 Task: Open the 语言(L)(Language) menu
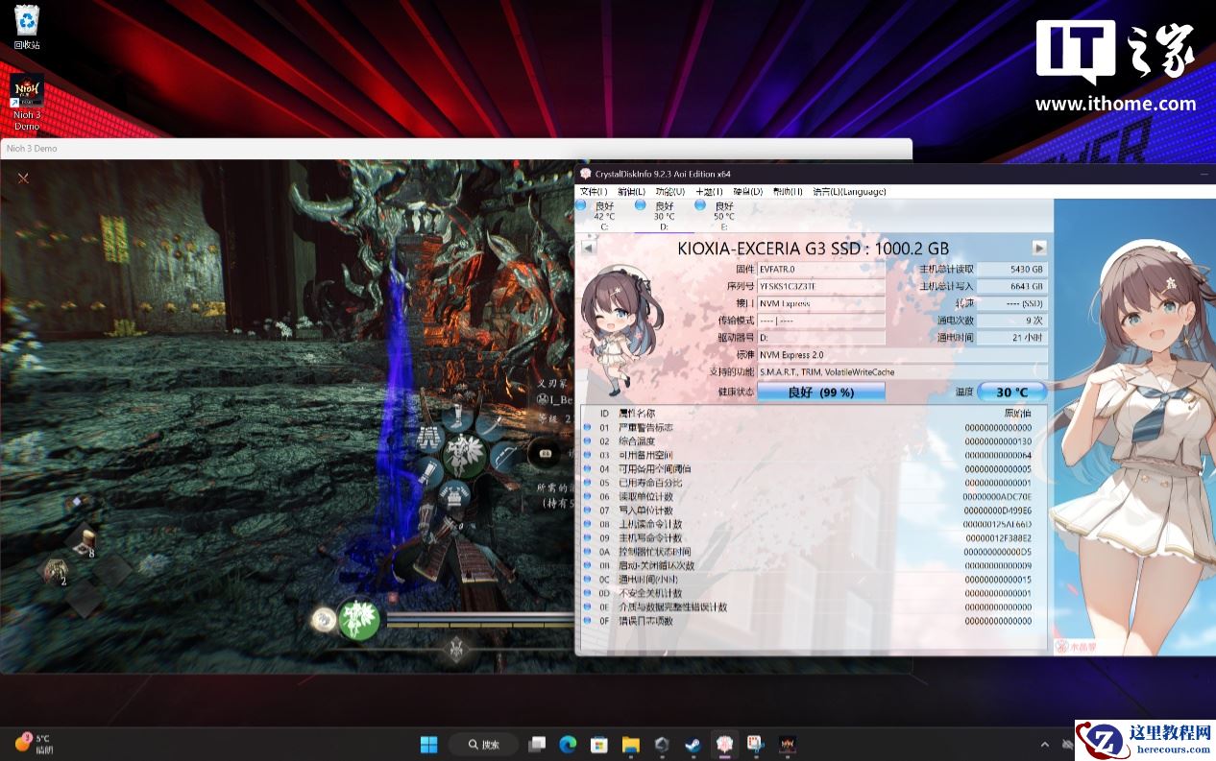point(849,192)
